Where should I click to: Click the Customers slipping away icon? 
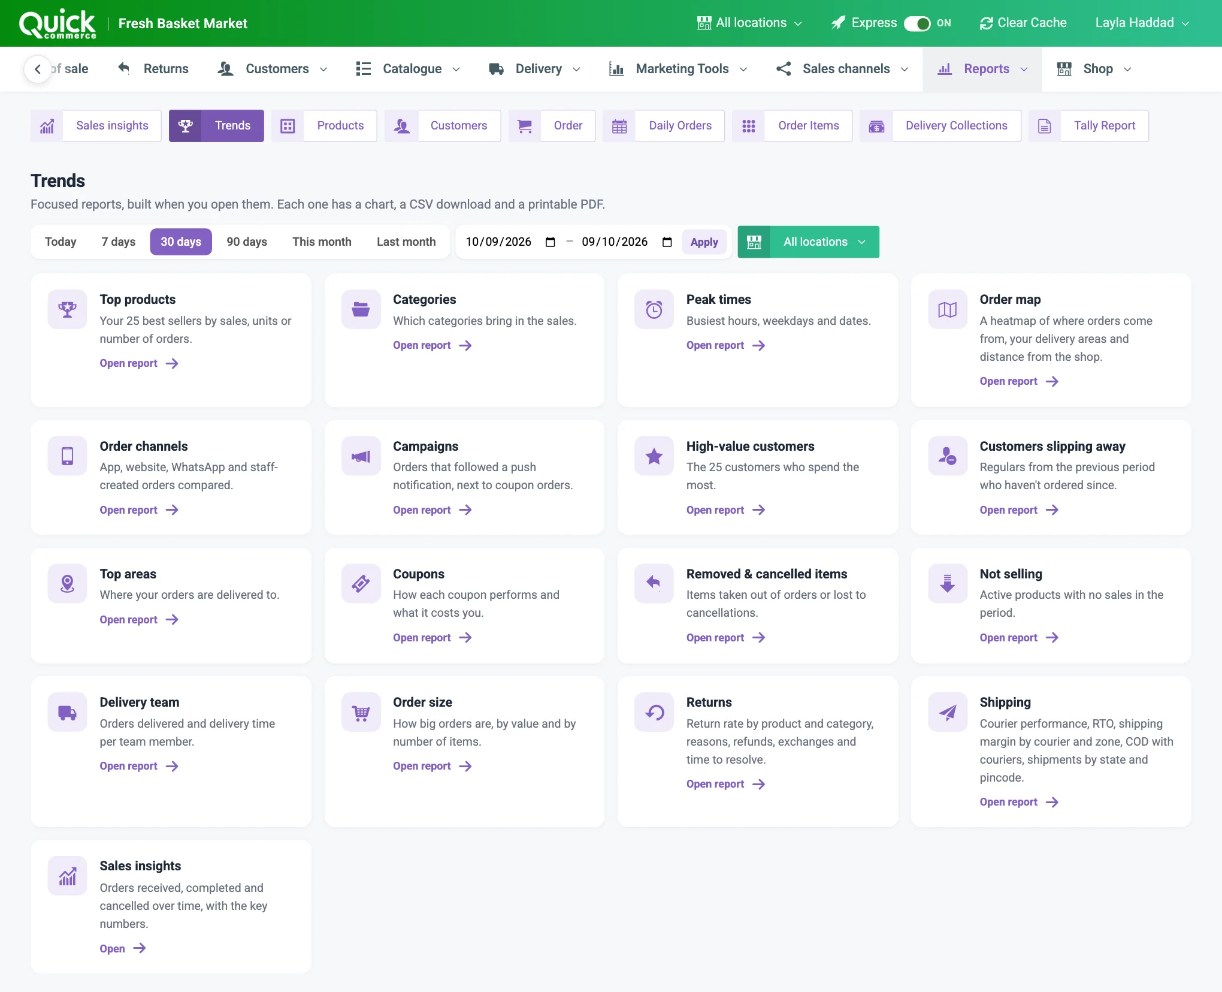point(947,456)
